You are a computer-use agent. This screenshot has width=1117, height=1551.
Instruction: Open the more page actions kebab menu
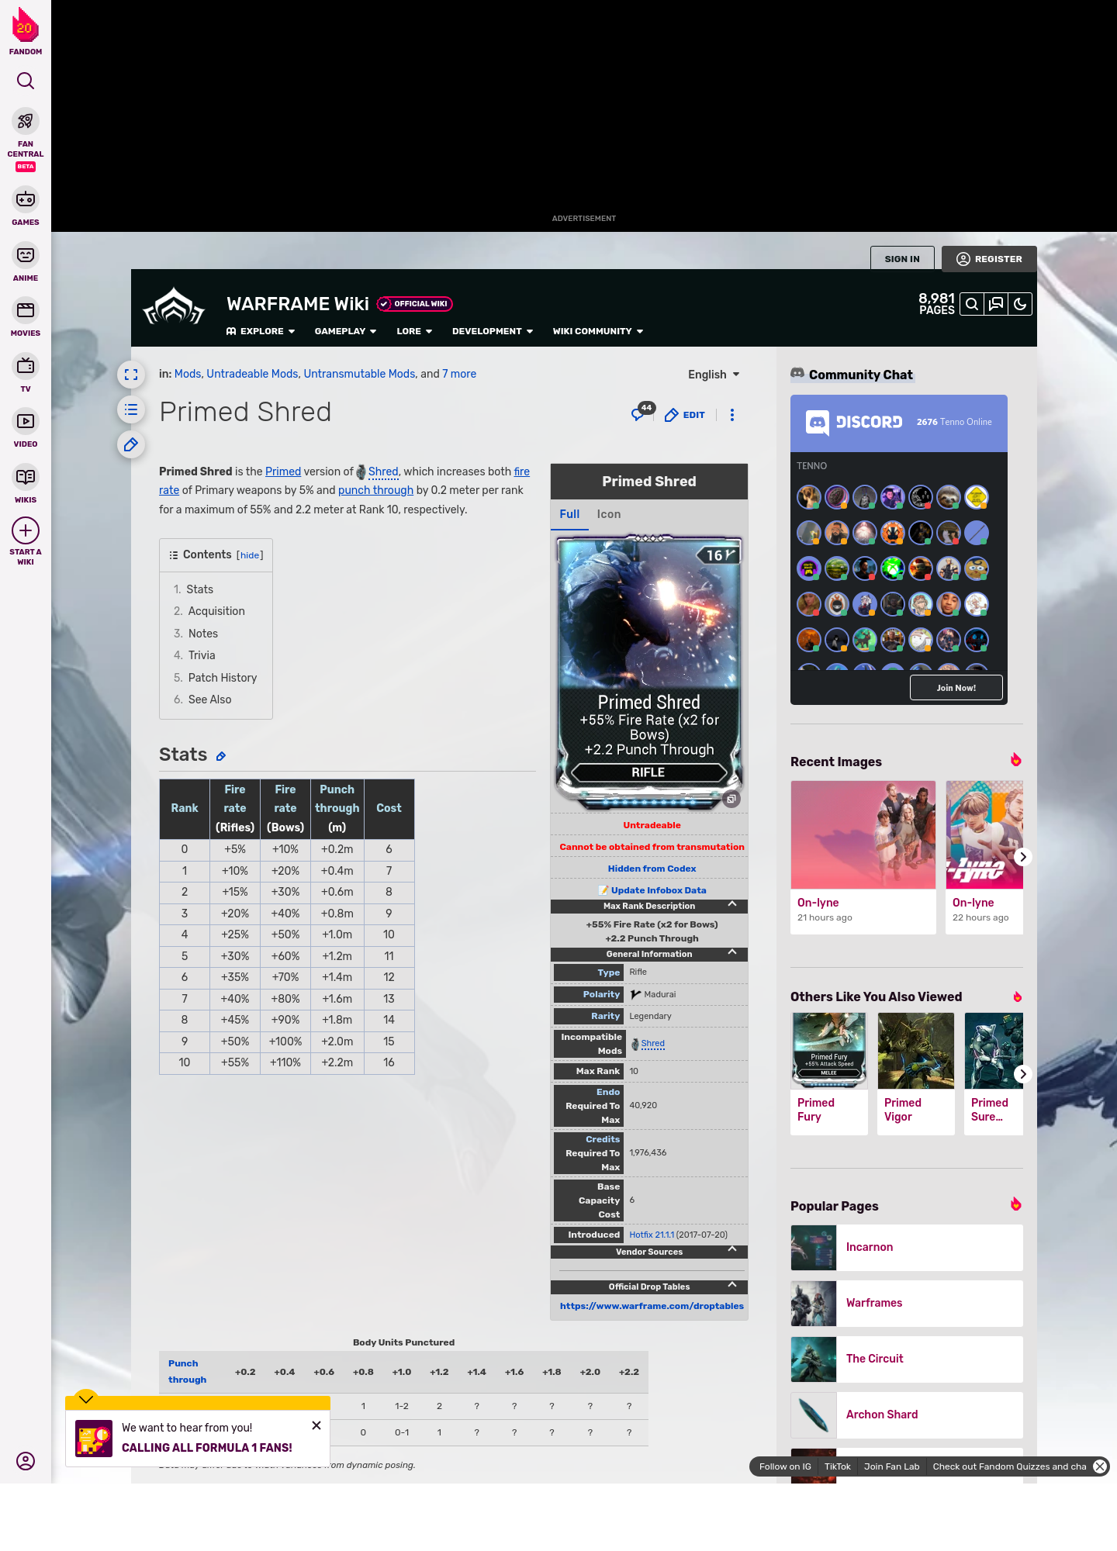(x=732, y=415)
